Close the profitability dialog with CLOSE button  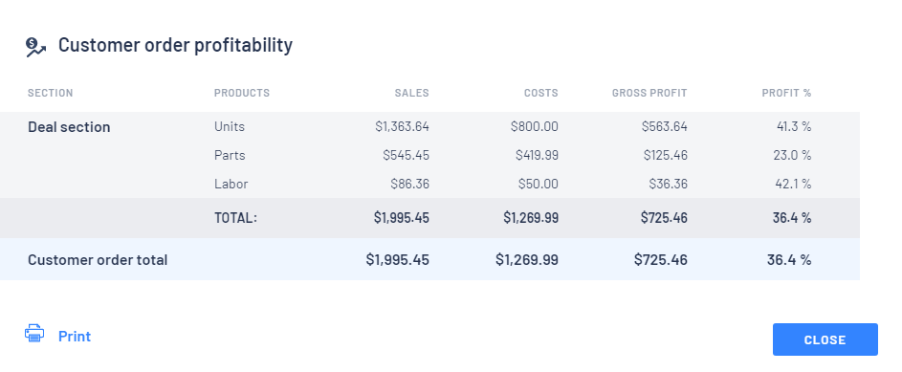[825, 339]
